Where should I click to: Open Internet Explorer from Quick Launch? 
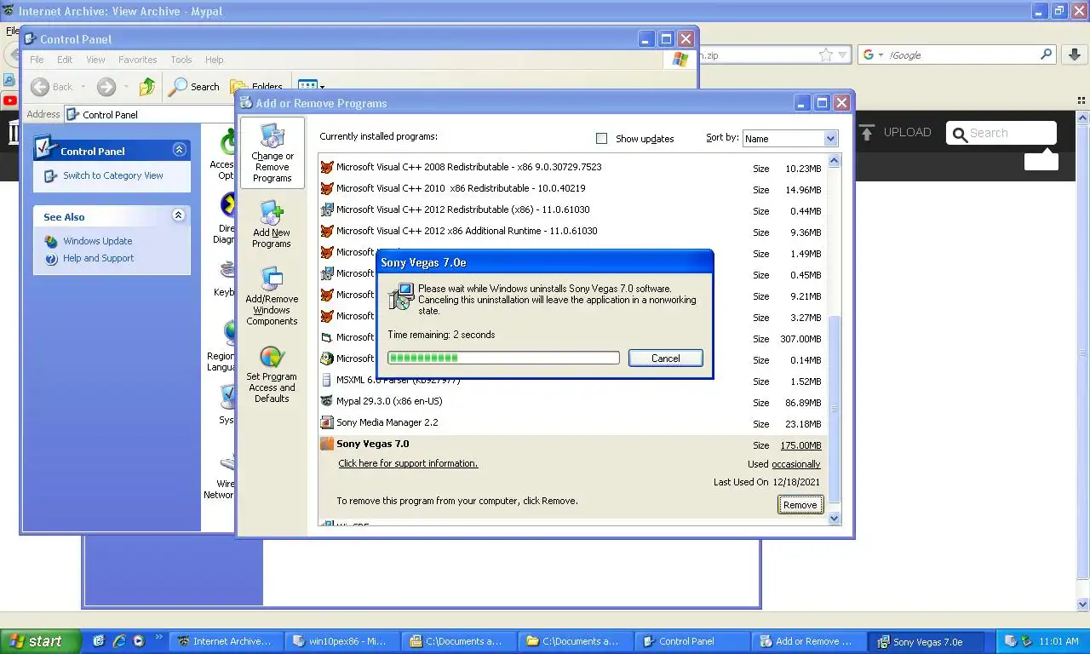(x=119, y=641)
